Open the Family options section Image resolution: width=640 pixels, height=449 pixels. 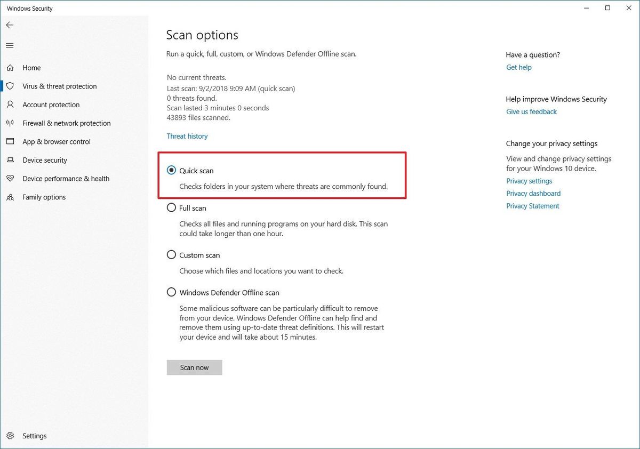pos(43,197)
